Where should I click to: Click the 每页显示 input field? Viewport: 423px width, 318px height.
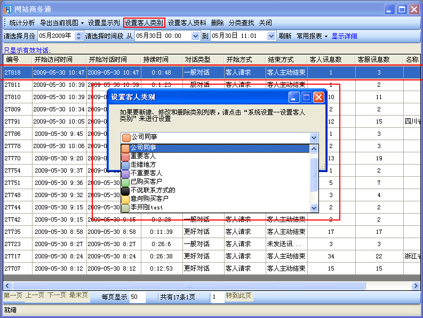pos(141,297)
